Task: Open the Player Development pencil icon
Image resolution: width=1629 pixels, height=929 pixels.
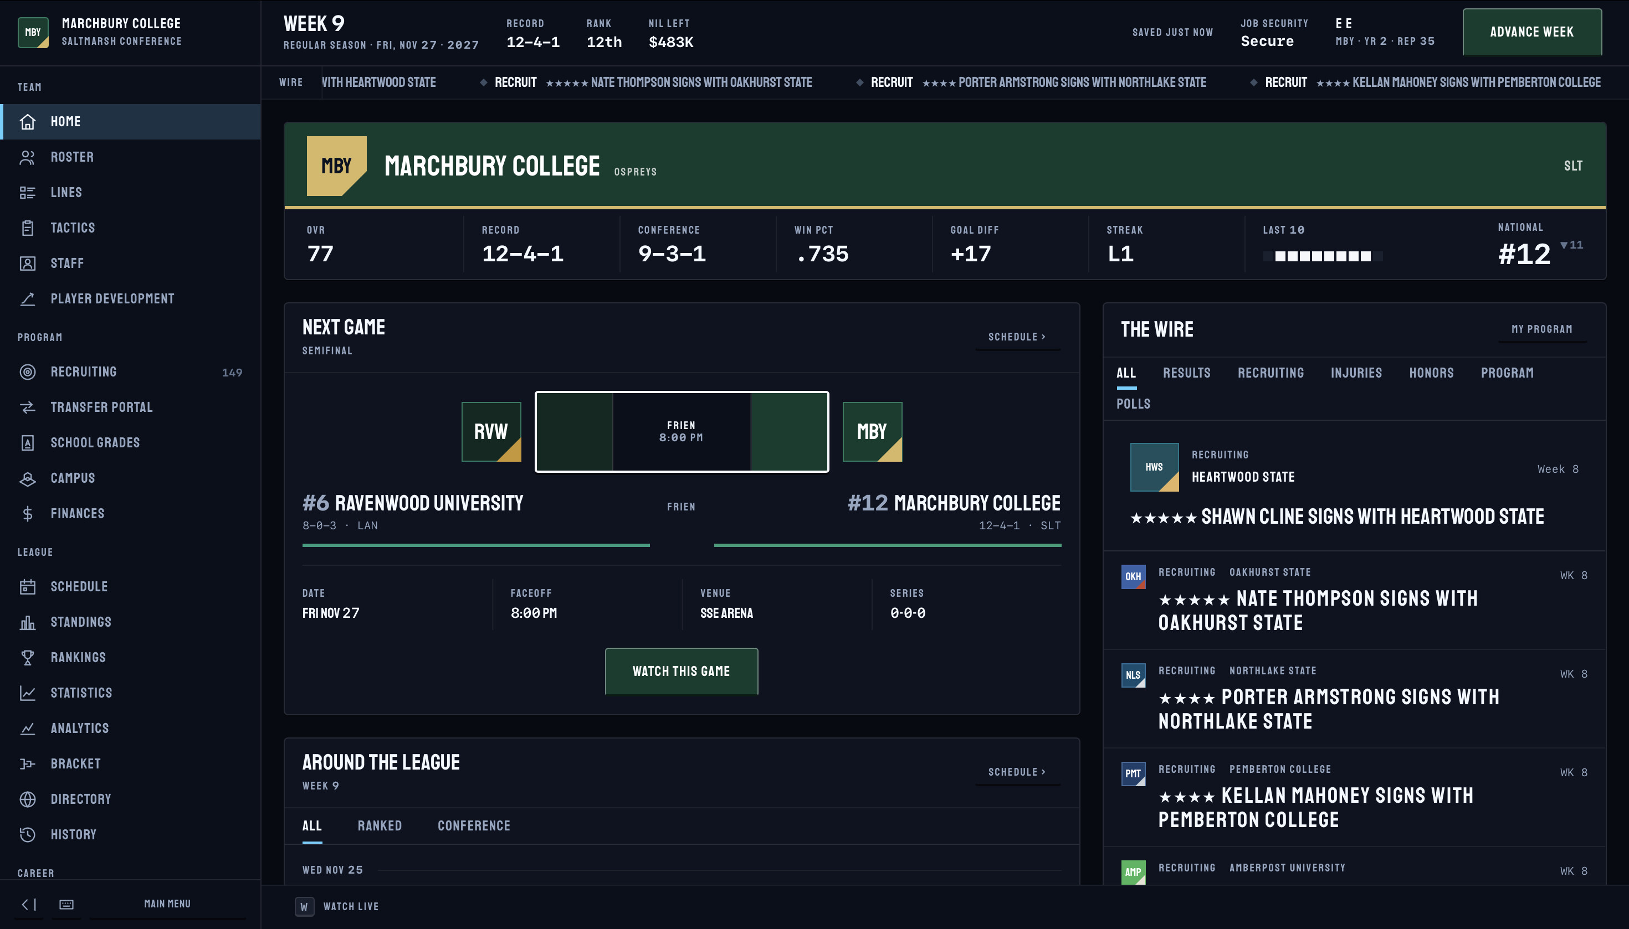Action: (28, 298)
